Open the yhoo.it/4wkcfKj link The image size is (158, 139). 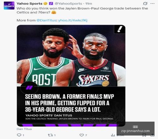(x=73, y=20)
